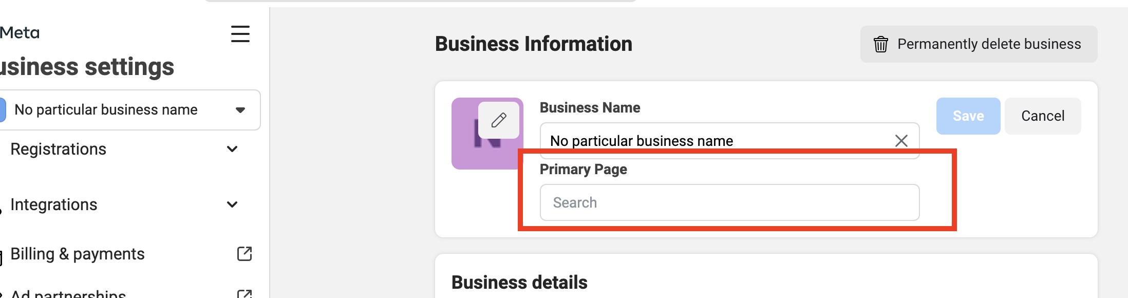The height and width of the screenshot is (298, 1128).
Task: Click Billing & payments external link icon
Action: pos(245,254)
